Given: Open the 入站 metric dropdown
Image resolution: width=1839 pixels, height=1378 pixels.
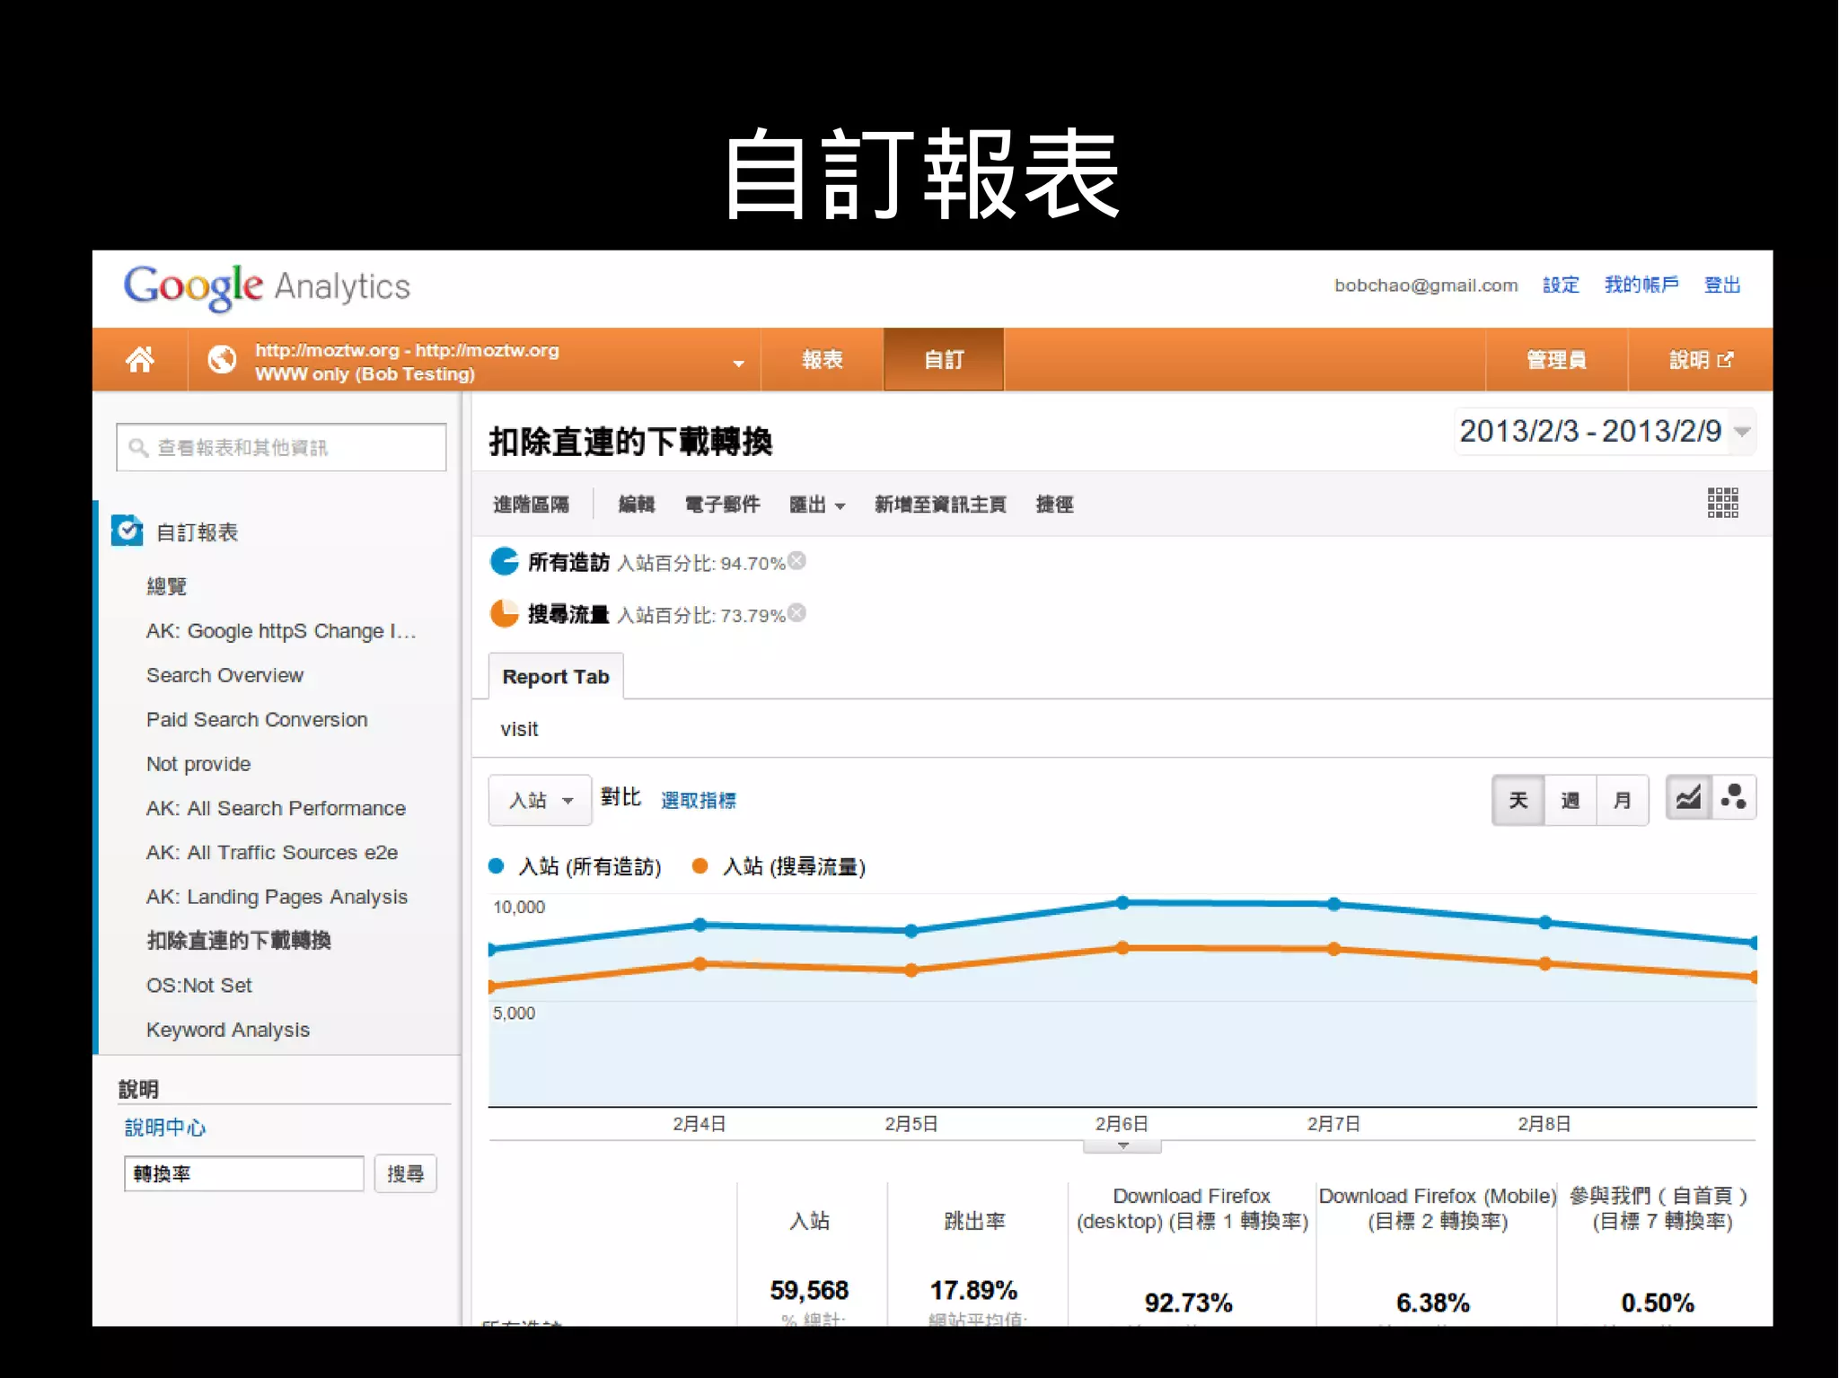Looking at the screenshot, I should (x=540, y=800).
